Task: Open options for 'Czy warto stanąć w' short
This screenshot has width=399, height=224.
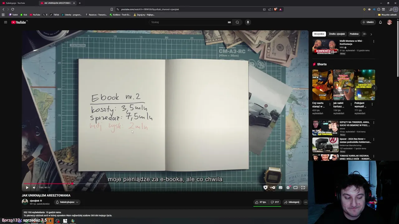Action: 330,104
